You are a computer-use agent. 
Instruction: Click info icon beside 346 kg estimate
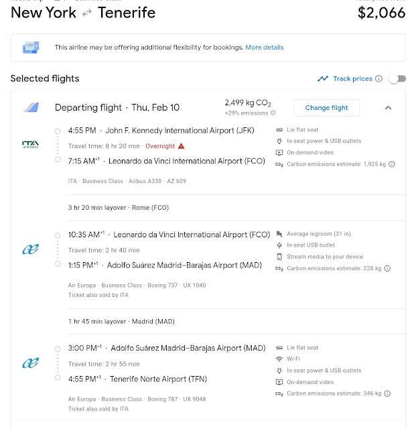[387, 393]
